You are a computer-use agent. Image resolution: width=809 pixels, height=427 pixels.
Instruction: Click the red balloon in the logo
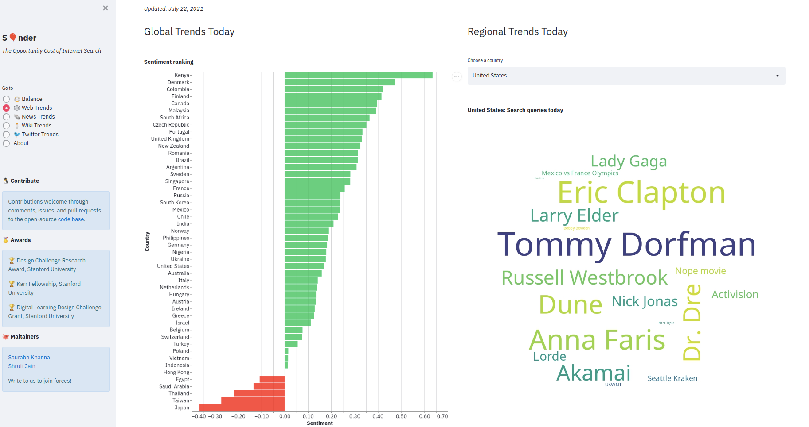coord(13,38)
